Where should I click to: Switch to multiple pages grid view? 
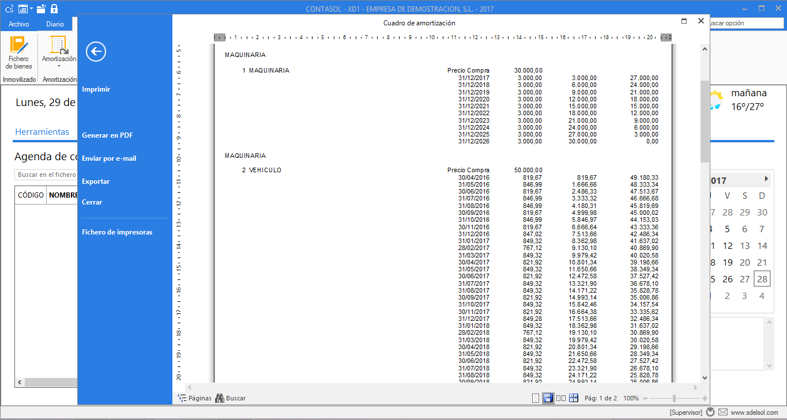click(574, 398)
